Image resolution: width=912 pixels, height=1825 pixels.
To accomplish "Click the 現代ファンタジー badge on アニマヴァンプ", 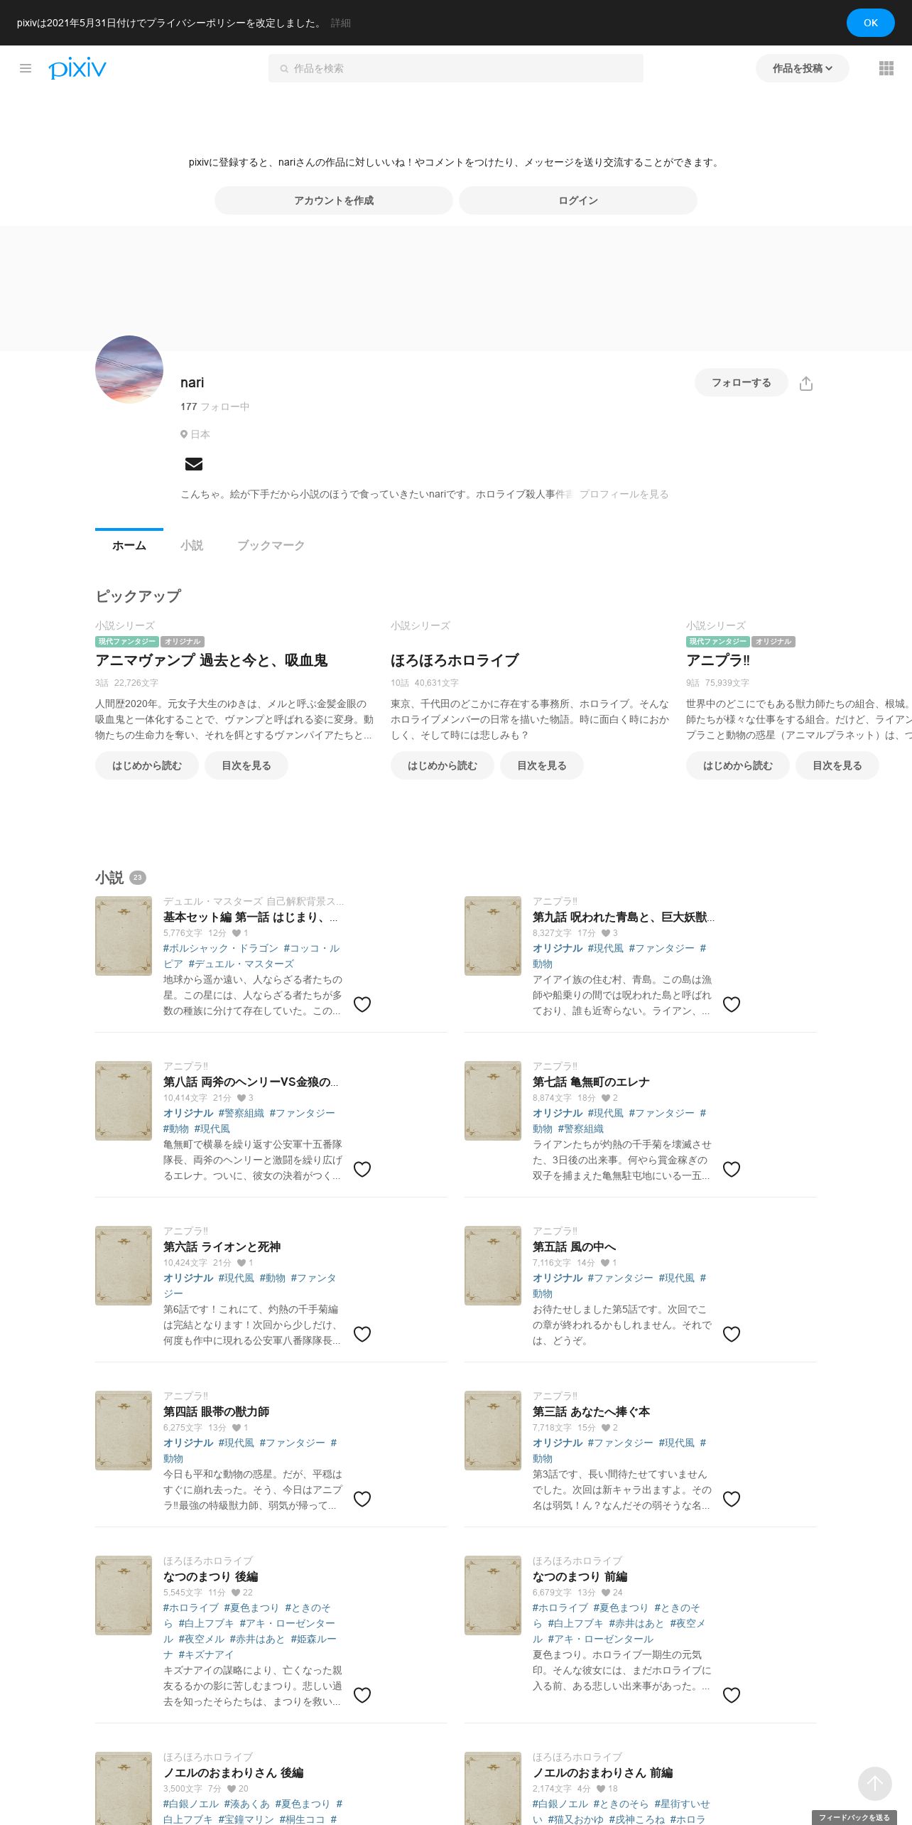I will pos(126,641).
